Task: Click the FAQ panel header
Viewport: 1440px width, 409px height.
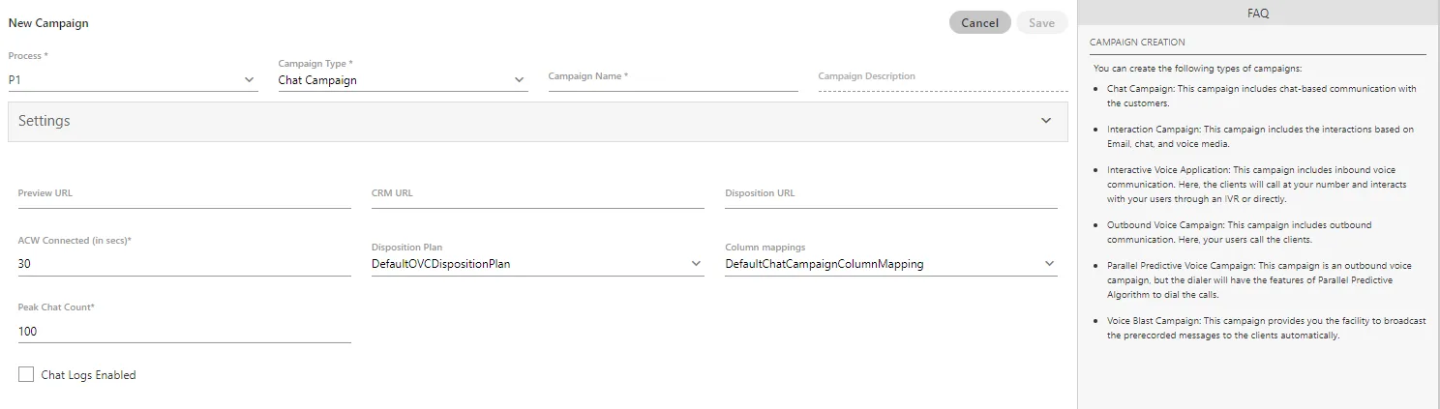Action: (1258, 14)
